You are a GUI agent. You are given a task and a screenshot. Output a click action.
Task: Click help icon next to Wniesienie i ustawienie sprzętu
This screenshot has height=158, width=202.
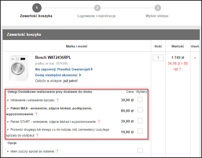(57, 100)
